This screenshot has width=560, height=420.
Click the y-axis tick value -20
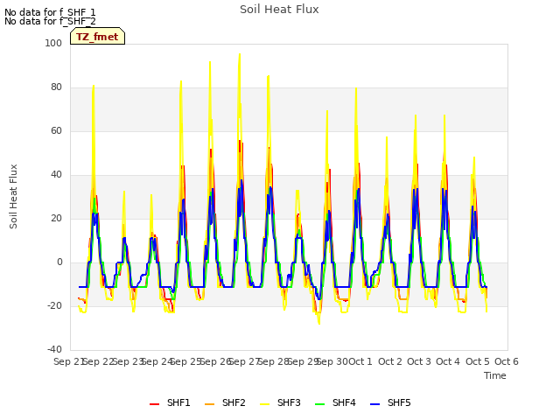pos(54,305)
